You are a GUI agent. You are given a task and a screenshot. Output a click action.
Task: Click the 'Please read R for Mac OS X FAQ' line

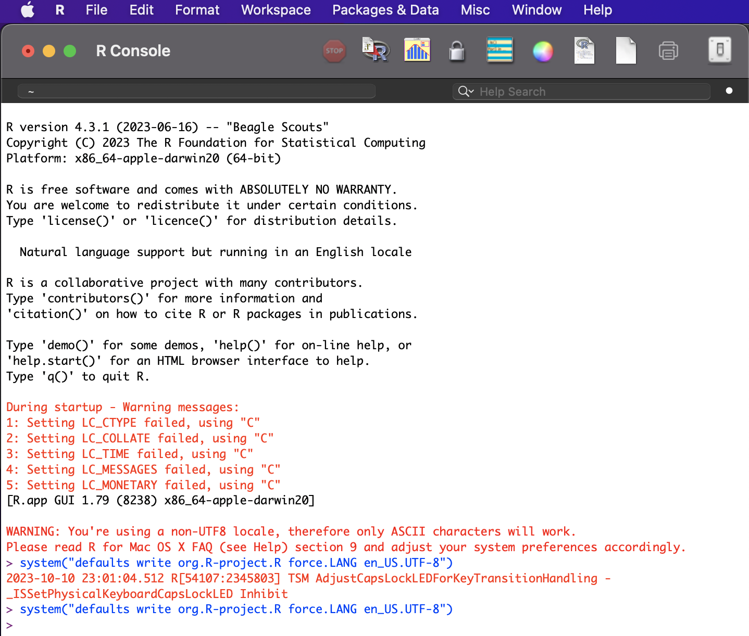[346, 547]
